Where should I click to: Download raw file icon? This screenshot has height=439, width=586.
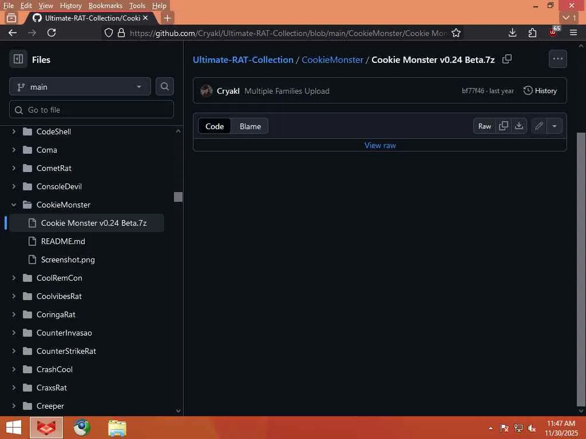(x=518, y=126)
